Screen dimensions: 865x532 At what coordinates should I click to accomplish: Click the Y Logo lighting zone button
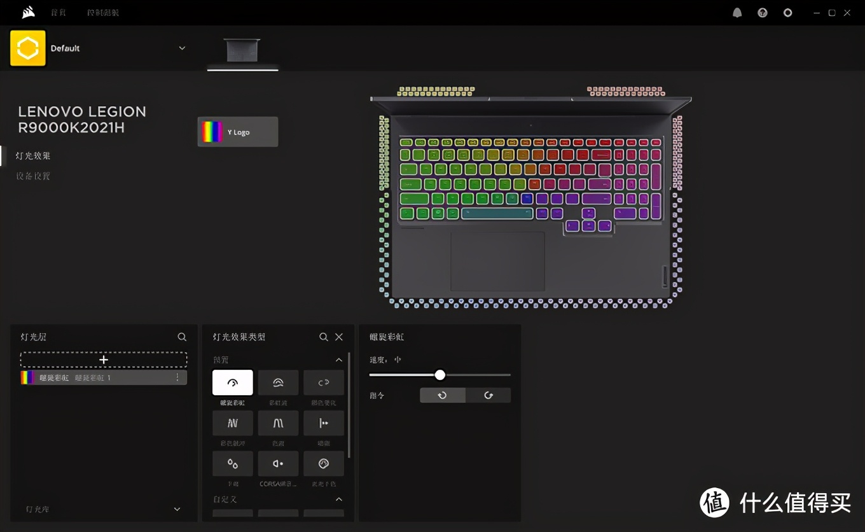pos(238,132)
